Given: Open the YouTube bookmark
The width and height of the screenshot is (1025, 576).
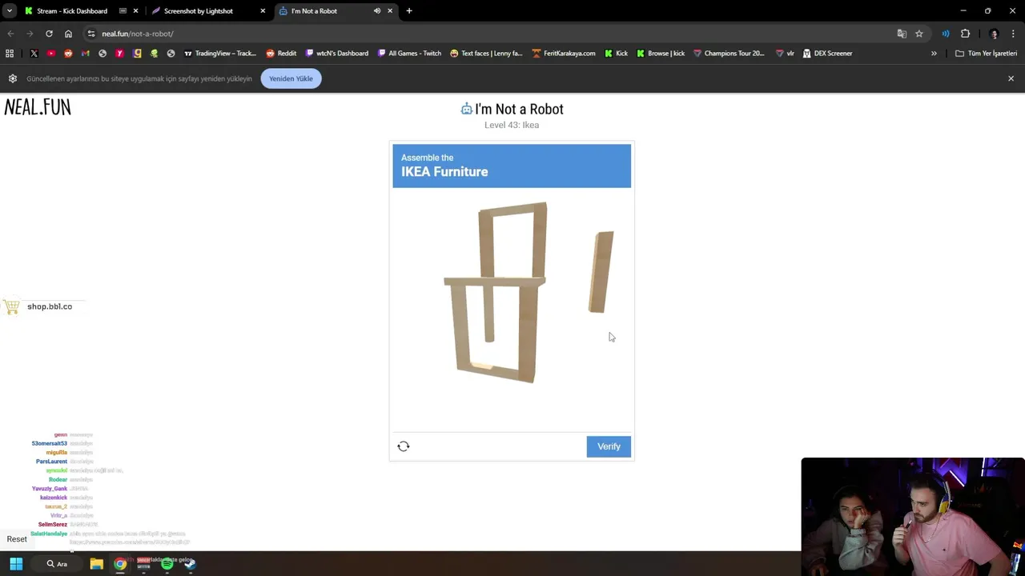Looking at the screenshot, I should pos(51,54).
